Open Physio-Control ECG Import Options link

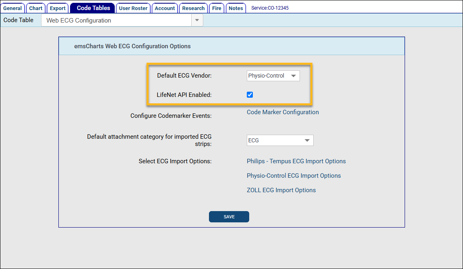click(x=294, y=176)
